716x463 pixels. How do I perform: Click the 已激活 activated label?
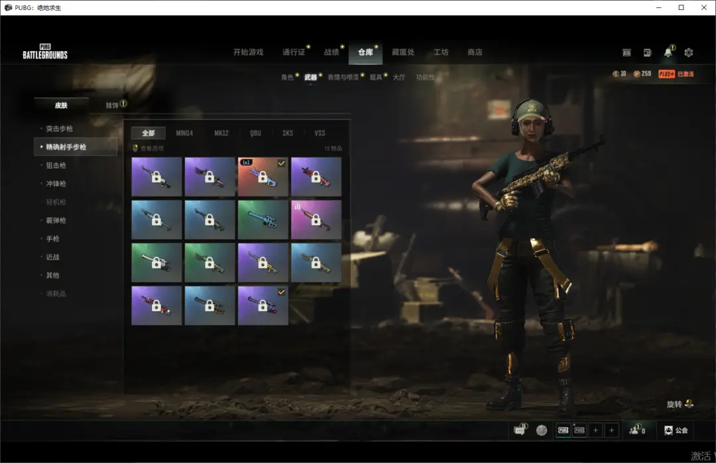click(x=686, y=74)
